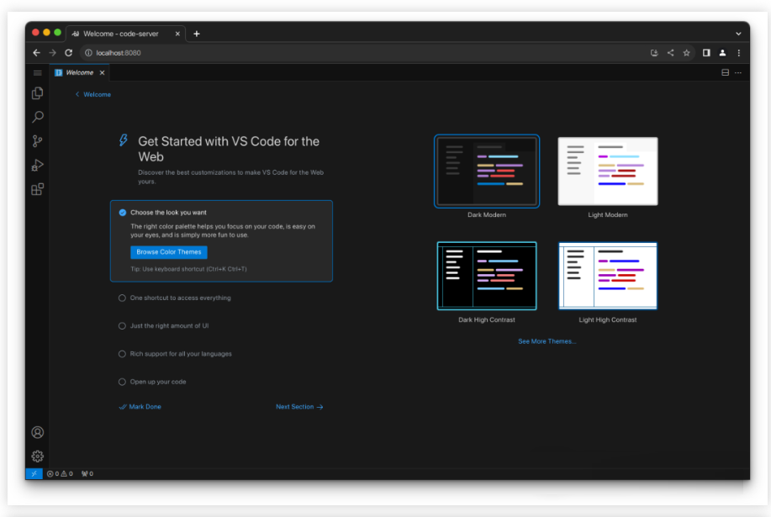Go back in browser history
The height and width of the screenshot is (517, 771).
[x=36, y=53]
